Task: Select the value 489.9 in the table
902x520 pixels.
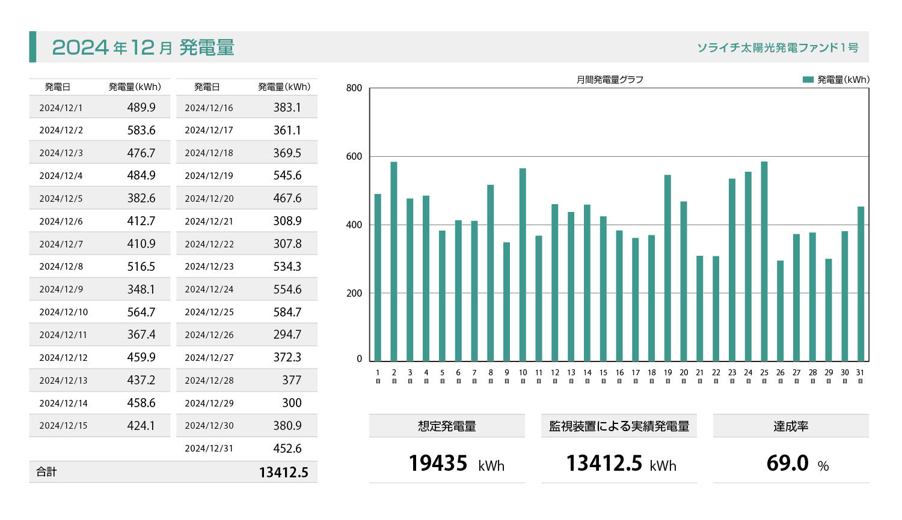Action: coord(141,107)
